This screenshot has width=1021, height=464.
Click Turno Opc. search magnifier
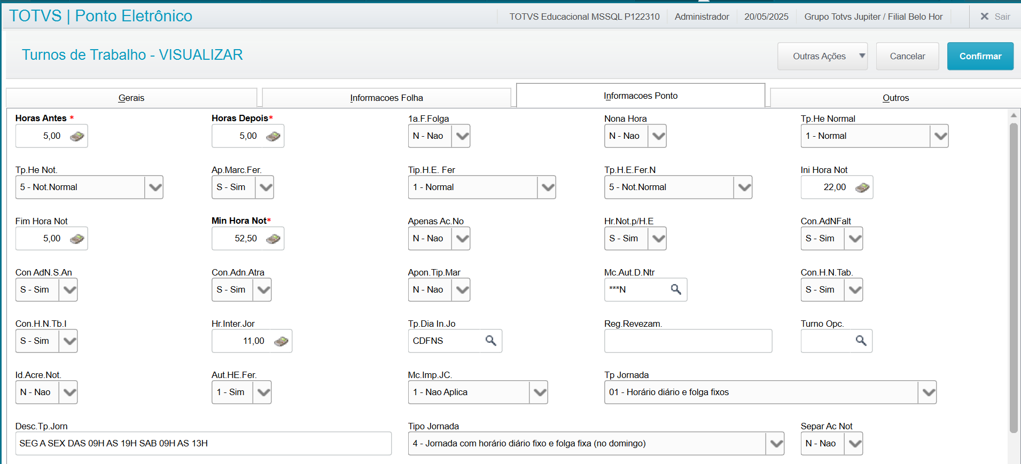click(x=861, y=341)
